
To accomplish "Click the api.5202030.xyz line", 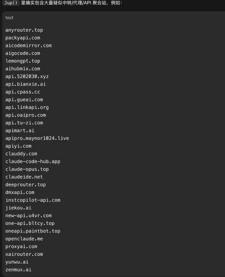I will tap(27, 77).
